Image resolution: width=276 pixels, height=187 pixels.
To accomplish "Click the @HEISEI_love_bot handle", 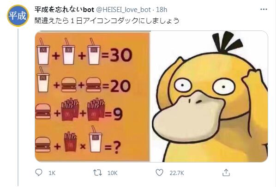I will click(x=123, y=10).
